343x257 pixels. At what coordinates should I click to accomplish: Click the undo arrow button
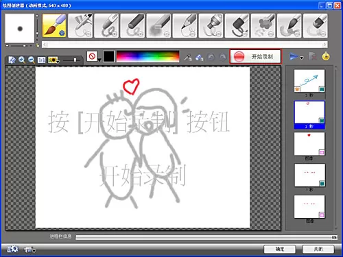[211, 57]
